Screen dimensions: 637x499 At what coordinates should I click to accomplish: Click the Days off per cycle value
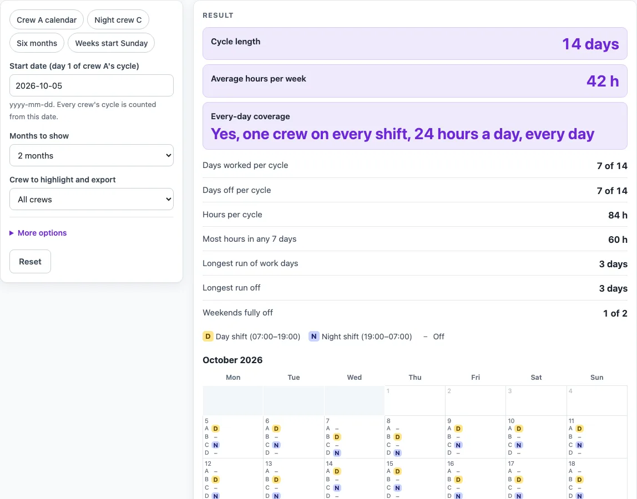(x=612, y=190)
